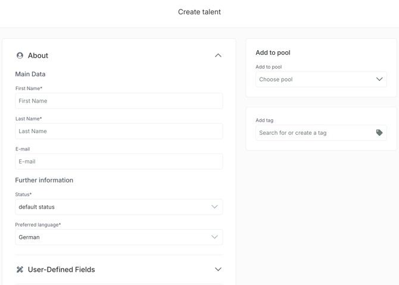Click the person icon beside About
Viewport: 399px width, 285px height.
point(20,55)
